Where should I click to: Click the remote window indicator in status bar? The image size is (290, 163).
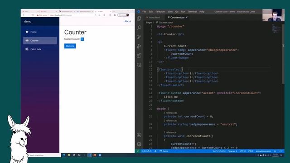(x=138, y=151)
